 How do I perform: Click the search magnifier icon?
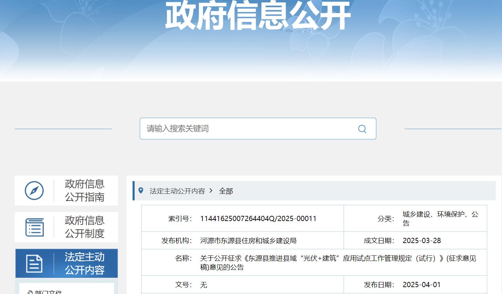[x=362, y=129]
